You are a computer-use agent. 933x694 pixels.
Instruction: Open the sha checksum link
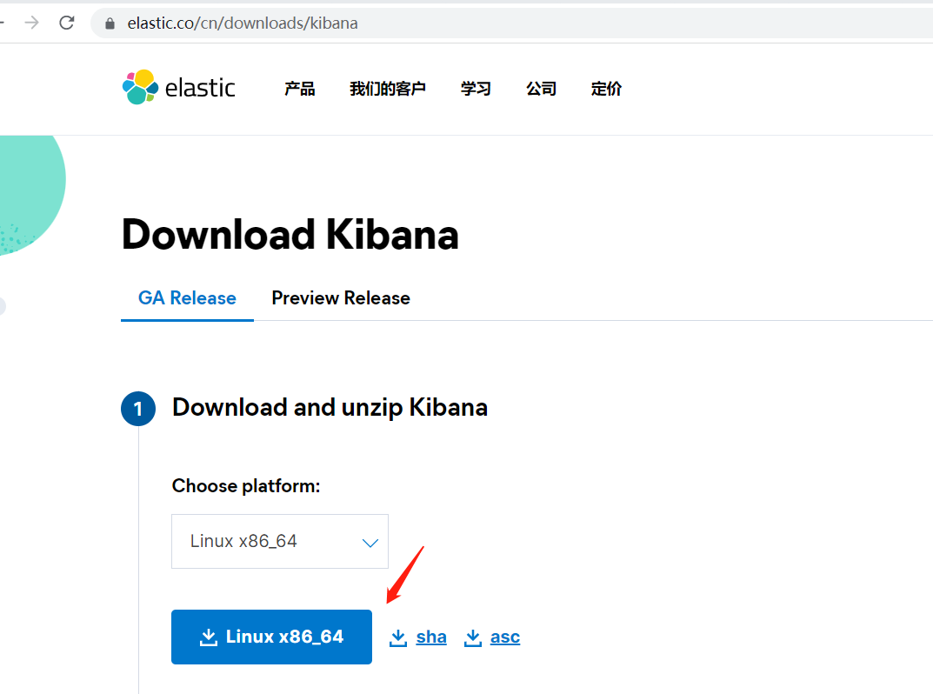tap(431, 637)
